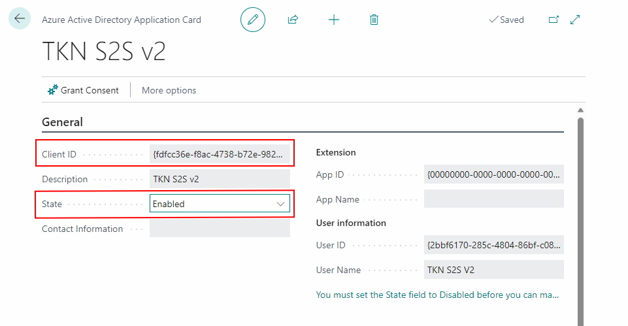Click the State dropdown chevron arrow
Image resolution: width=628 pixels, height=326 pixels.
click(x=281, y=204)
